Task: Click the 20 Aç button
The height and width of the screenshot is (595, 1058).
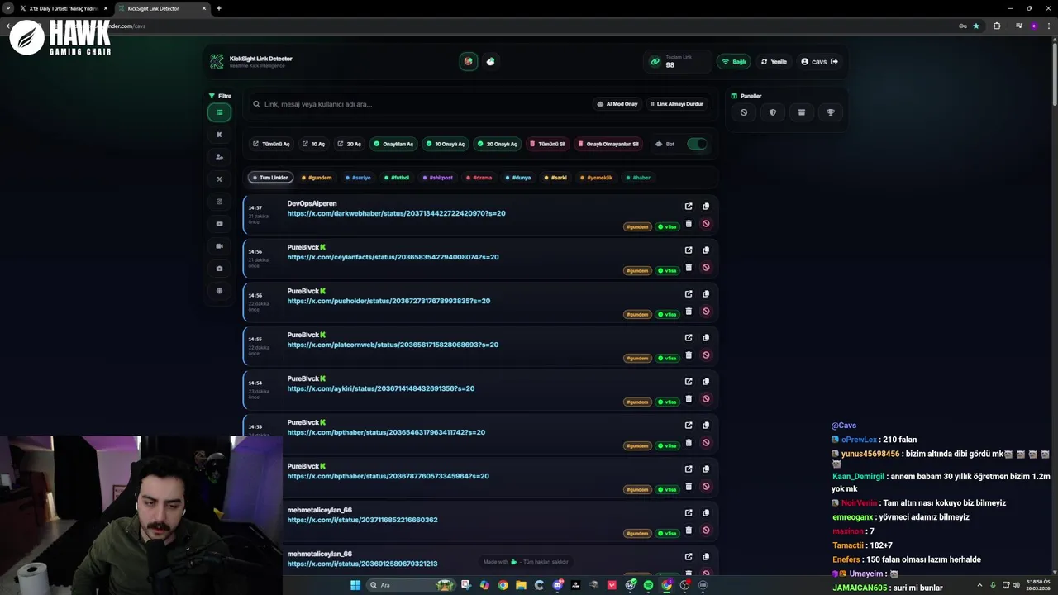Action: [349, 144]
